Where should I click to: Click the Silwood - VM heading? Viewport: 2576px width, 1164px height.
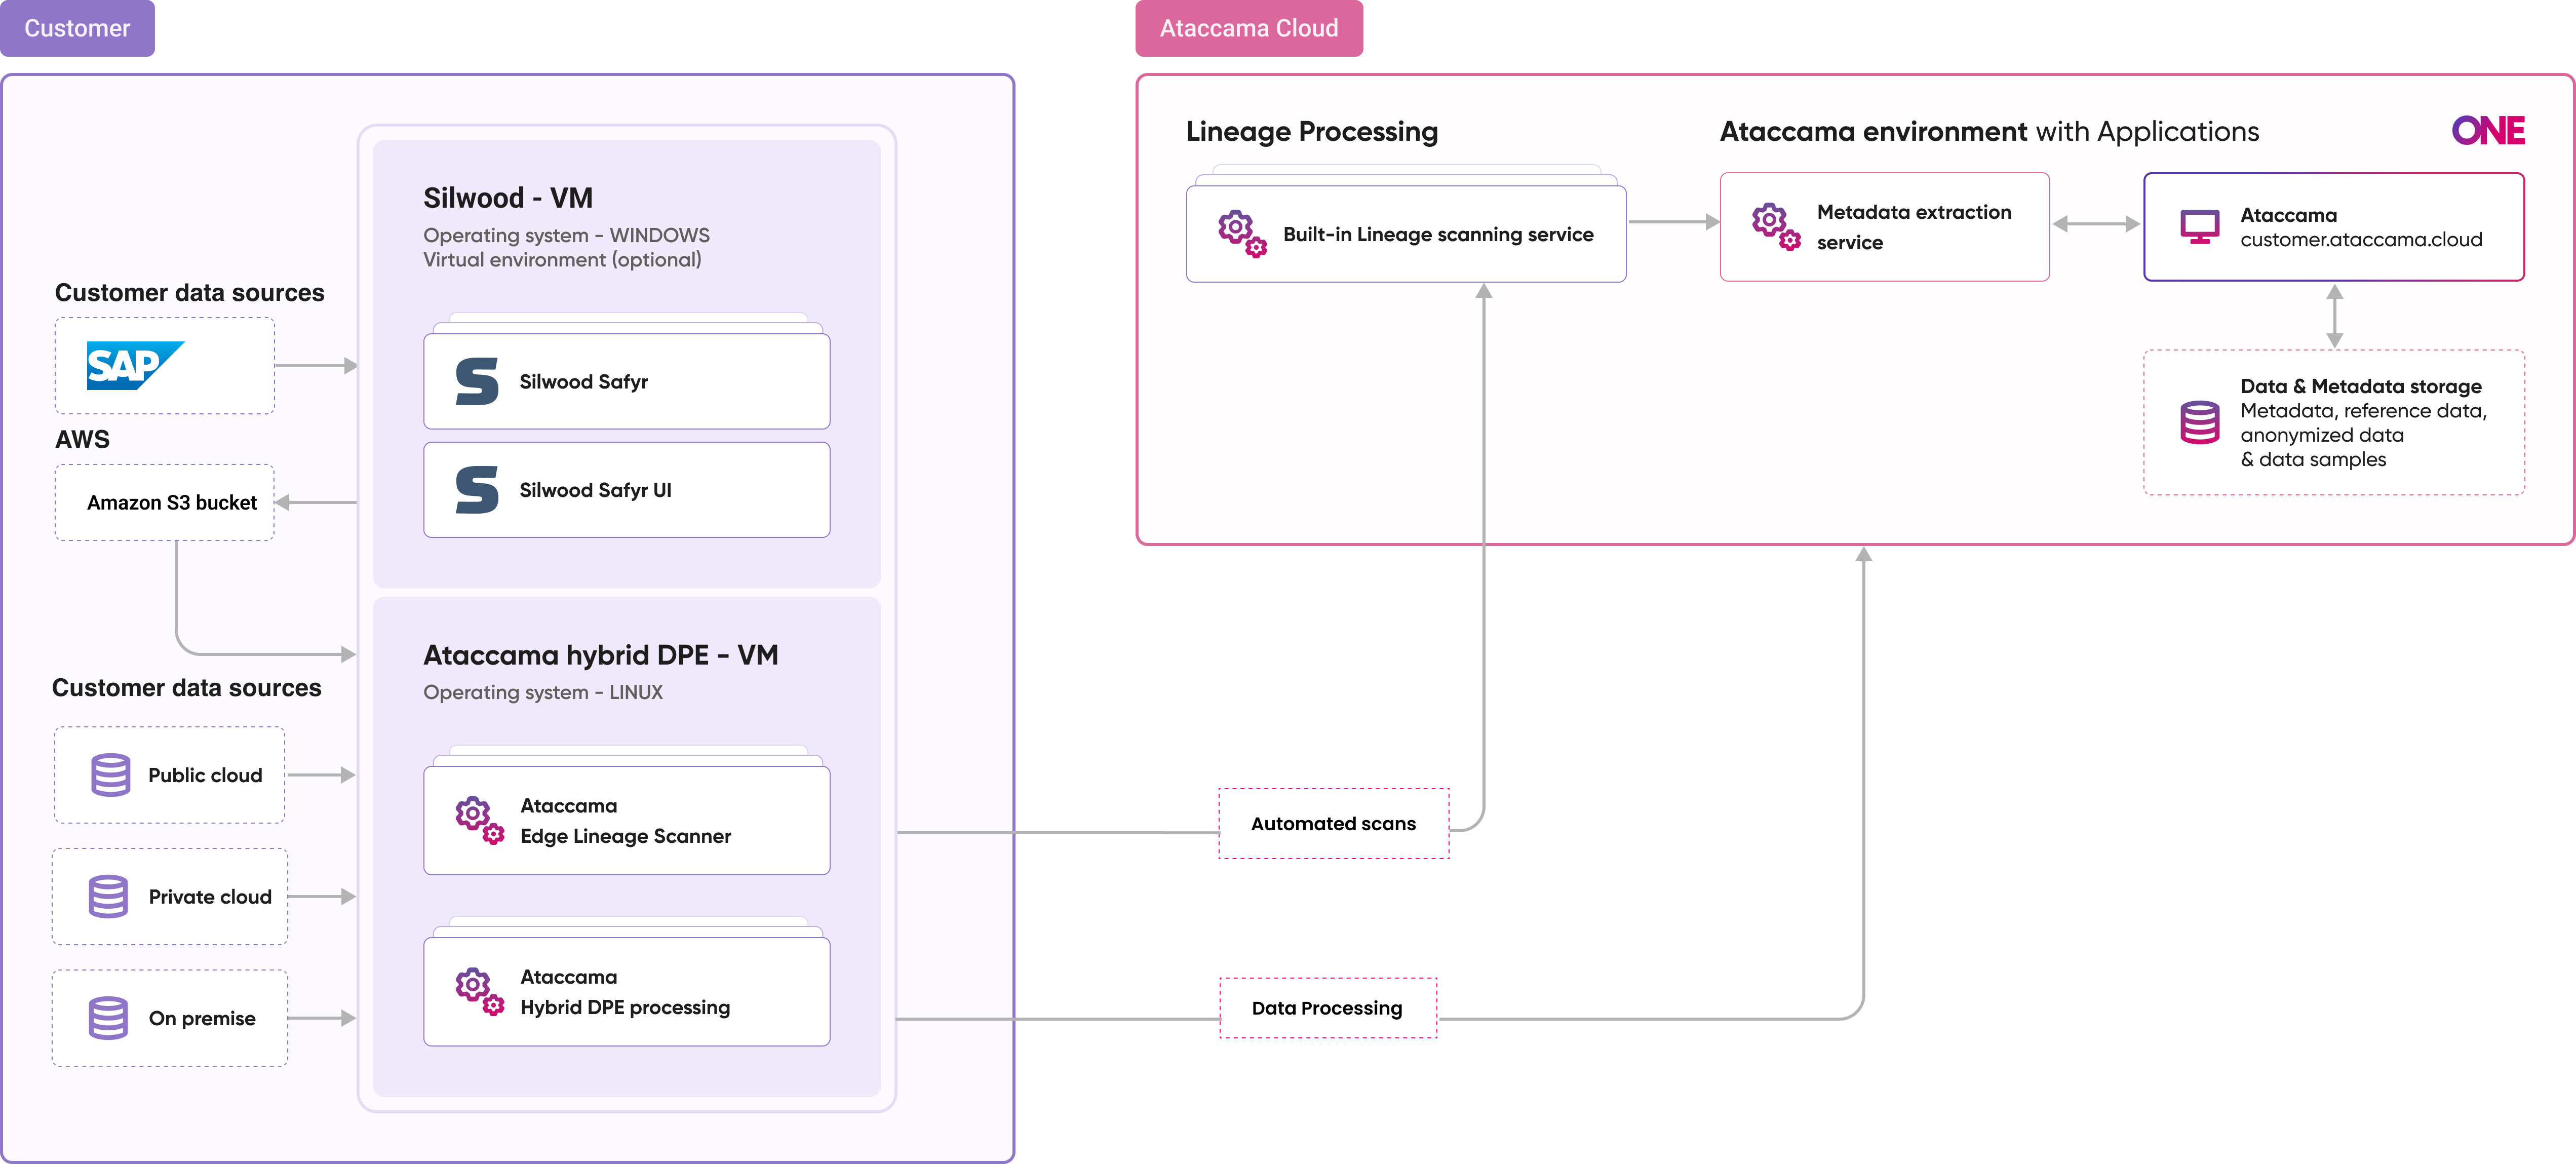click(508, 198)
